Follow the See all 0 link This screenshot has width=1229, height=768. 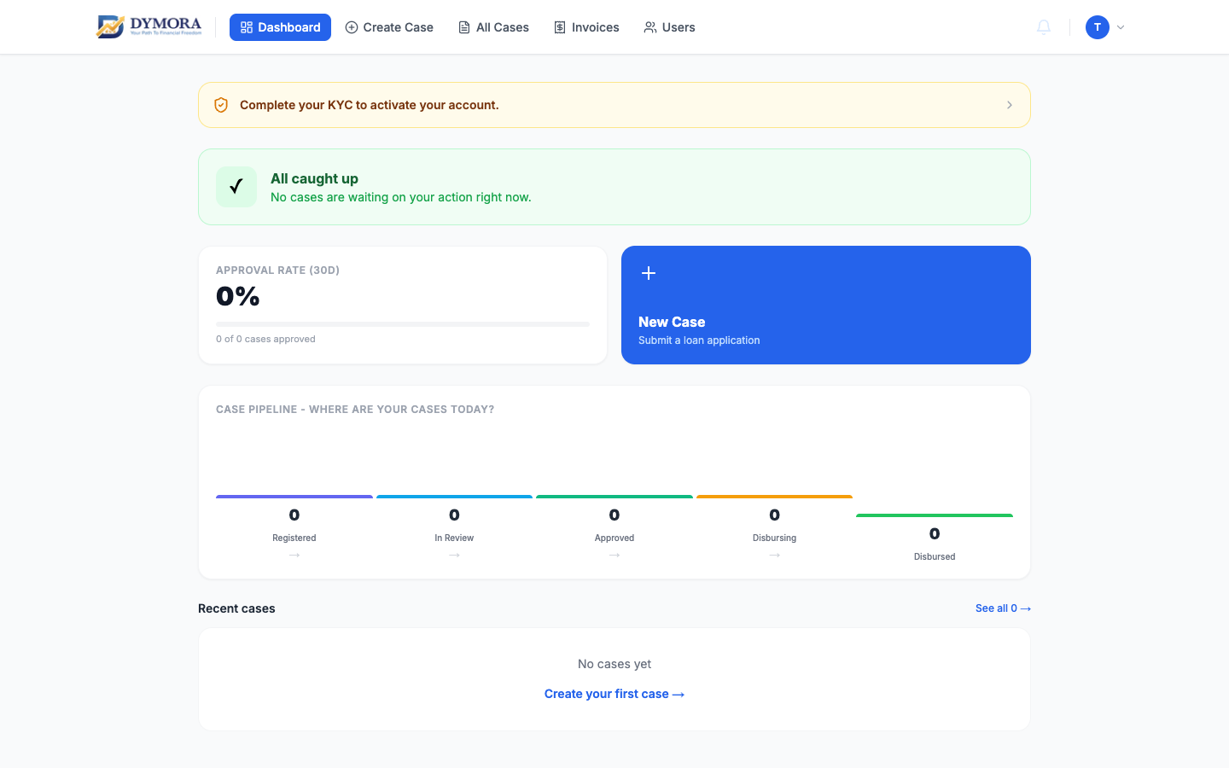click(x=1003, y=608)
